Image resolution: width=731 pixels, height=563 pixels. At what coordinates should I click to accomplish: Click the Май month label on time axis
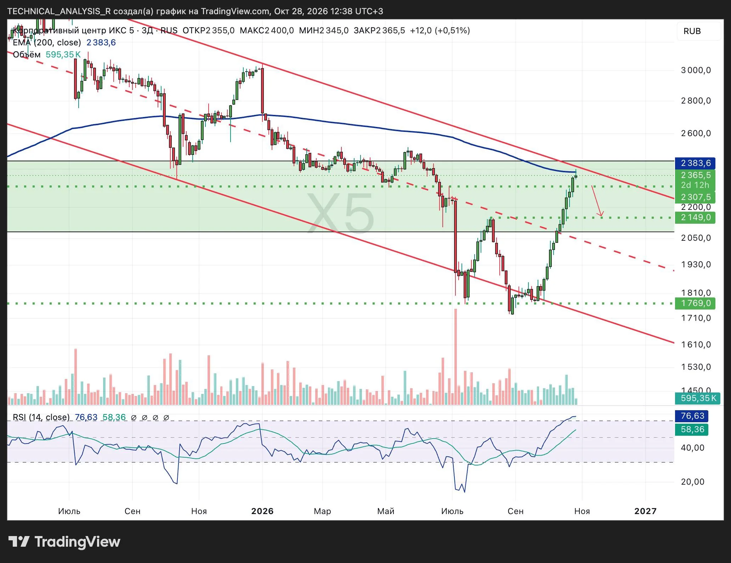(x=386, y=511)
